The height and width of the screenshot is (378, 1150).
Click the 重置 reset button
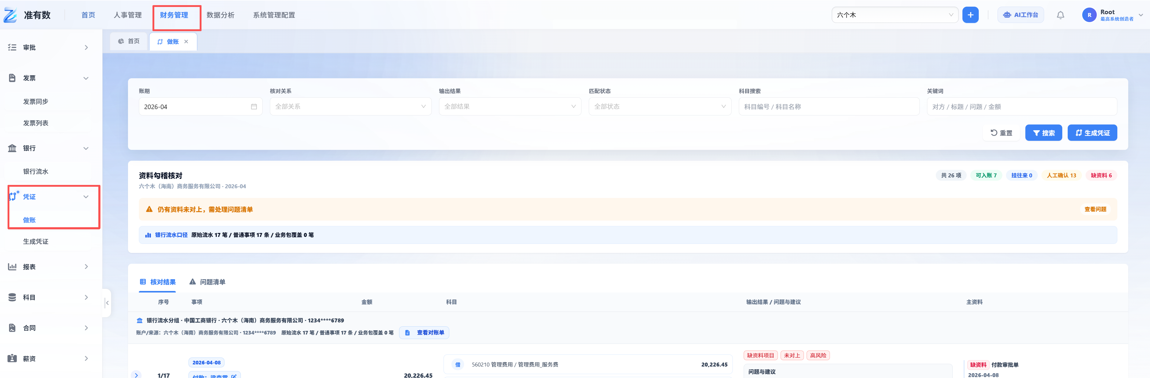click(x=1001, y=133)
